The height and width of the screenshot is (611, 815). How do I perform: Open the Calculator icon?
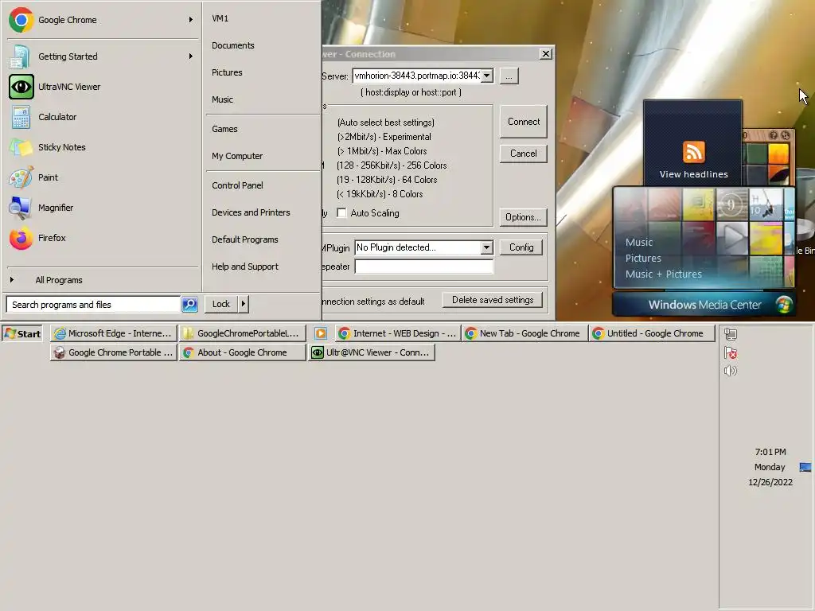coord(21,117)
